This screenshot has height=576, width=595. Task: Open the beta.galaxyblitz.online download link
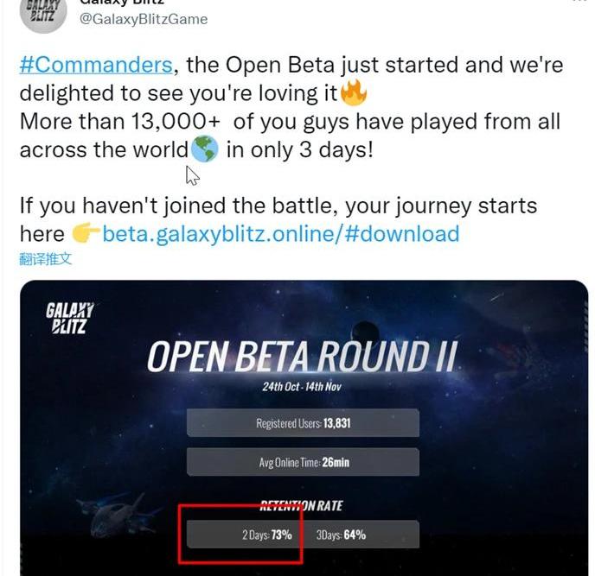tap(281, 233)
